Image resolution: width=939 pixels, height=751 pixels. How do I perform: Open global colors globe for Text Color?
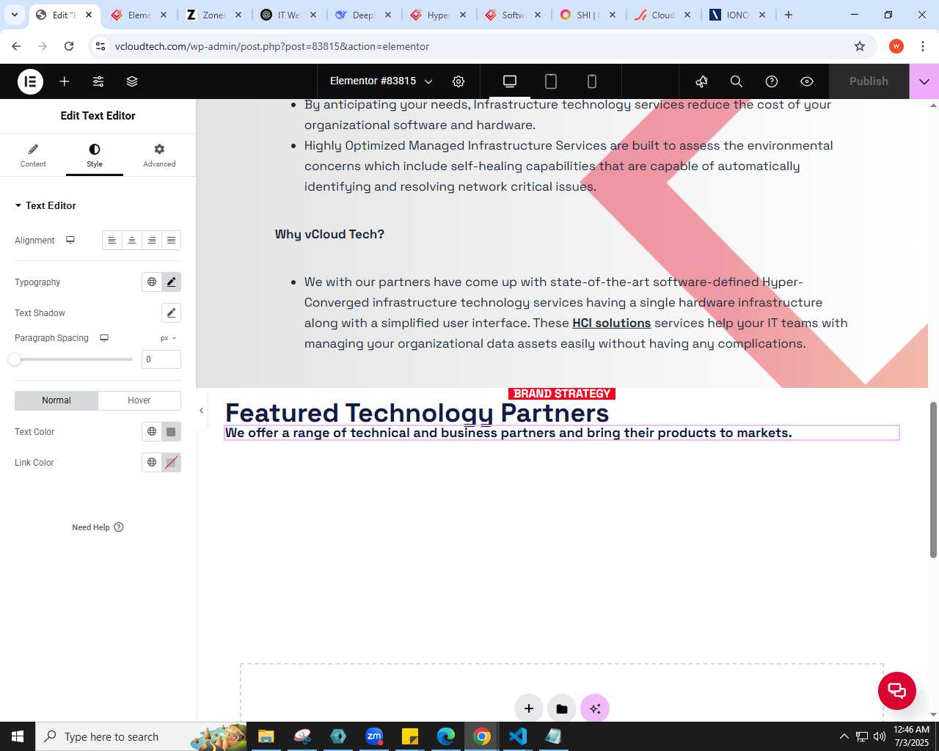[x=152, y=431]
